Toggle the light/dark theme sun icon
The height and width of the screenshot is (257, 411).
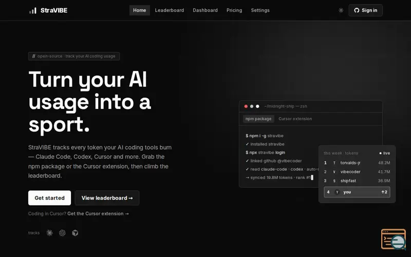tap(341, 10)
